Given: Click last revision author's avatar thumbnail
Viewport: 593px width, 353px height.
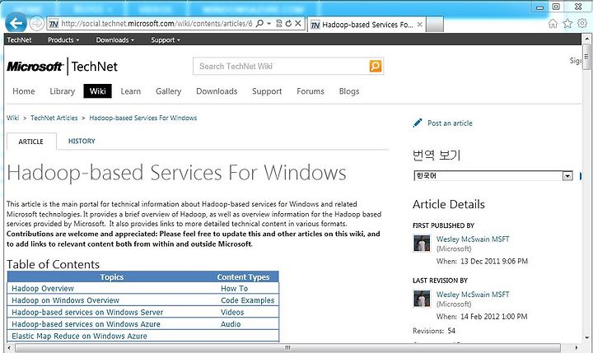Looking at the screenshot, I should [x=422, y=298].
